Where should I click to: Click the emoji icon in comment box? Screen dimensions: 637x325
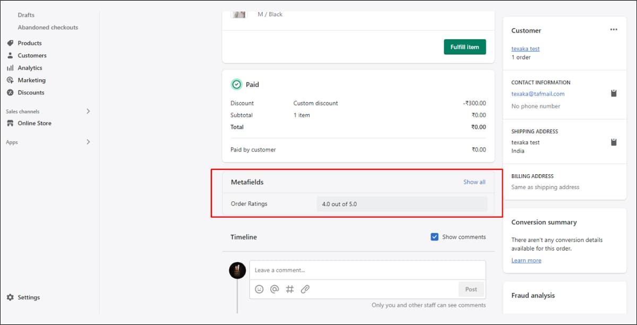259,289
